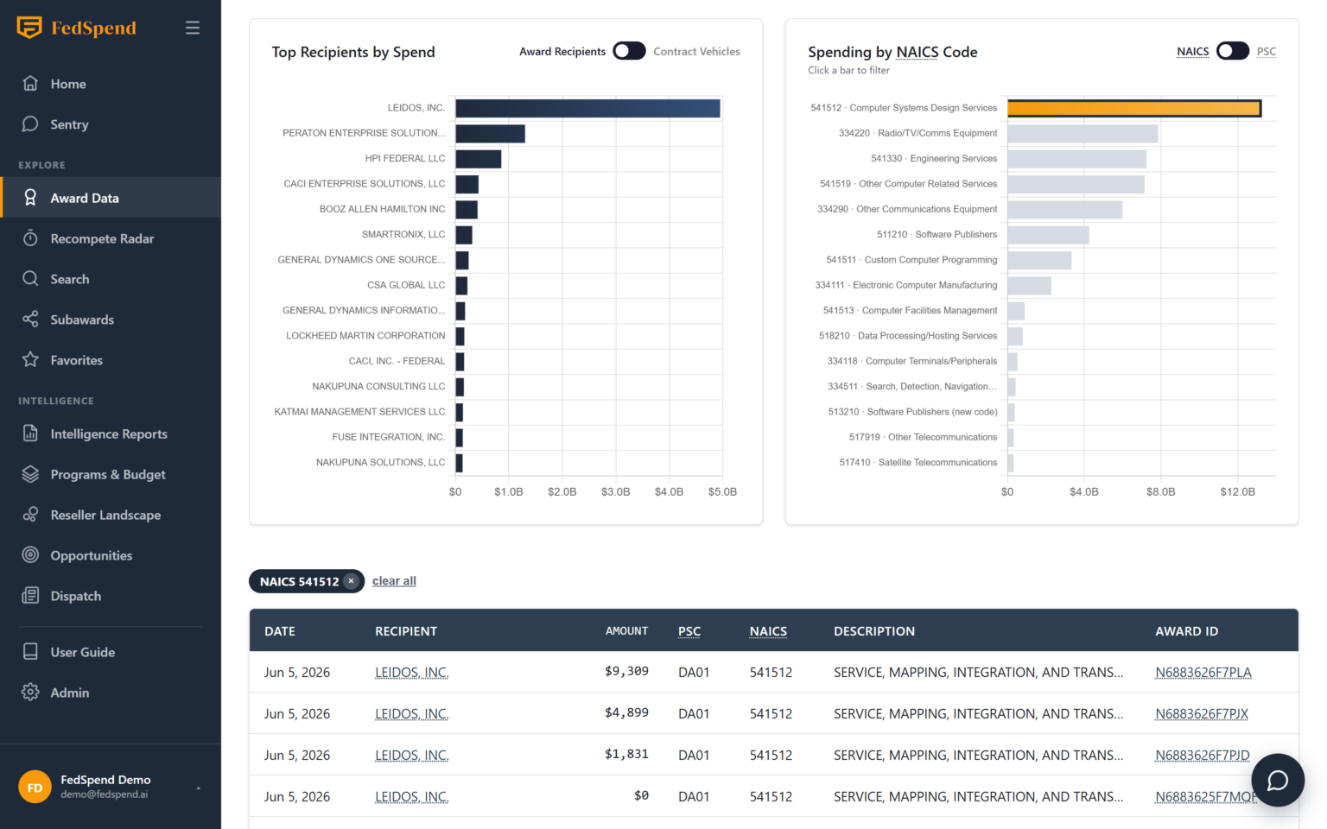This screenshot has width=1327, height=829.
Task: Click the Subawards share-nodes icon
Action: [30, 320]
